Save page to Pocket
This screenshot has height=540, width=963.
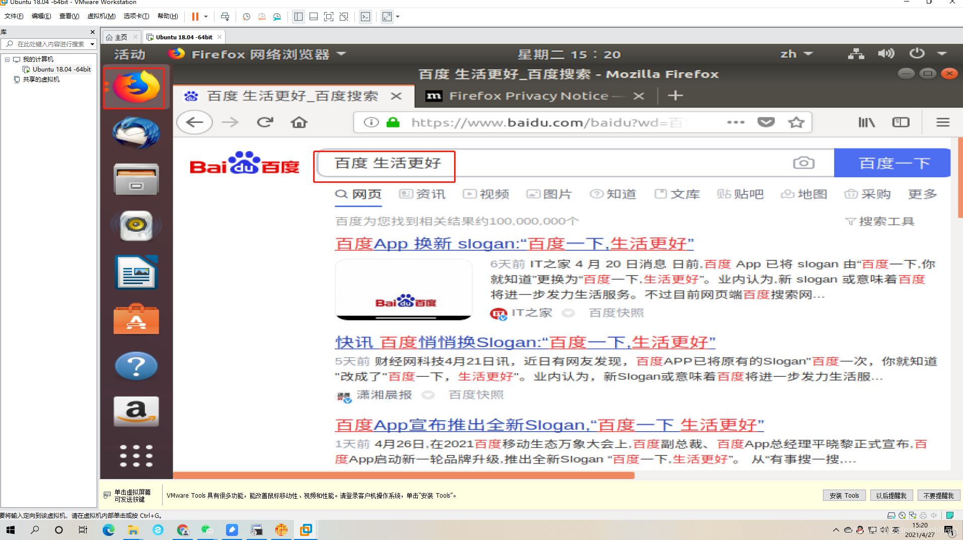tap(766, 122)
